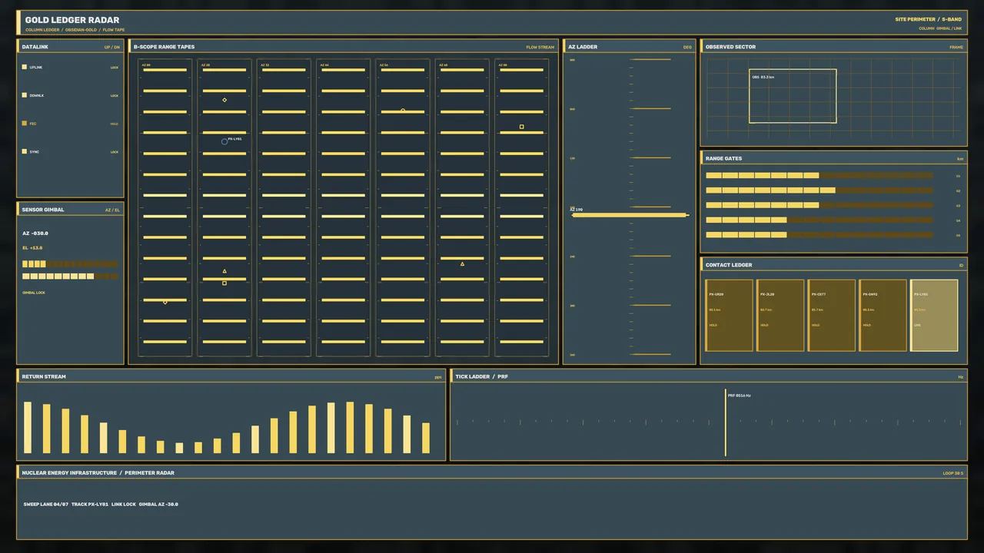Click the DATALINK panel header
Image resolution: width=984 pixels, height=553 pixels.
pos(70,47)
